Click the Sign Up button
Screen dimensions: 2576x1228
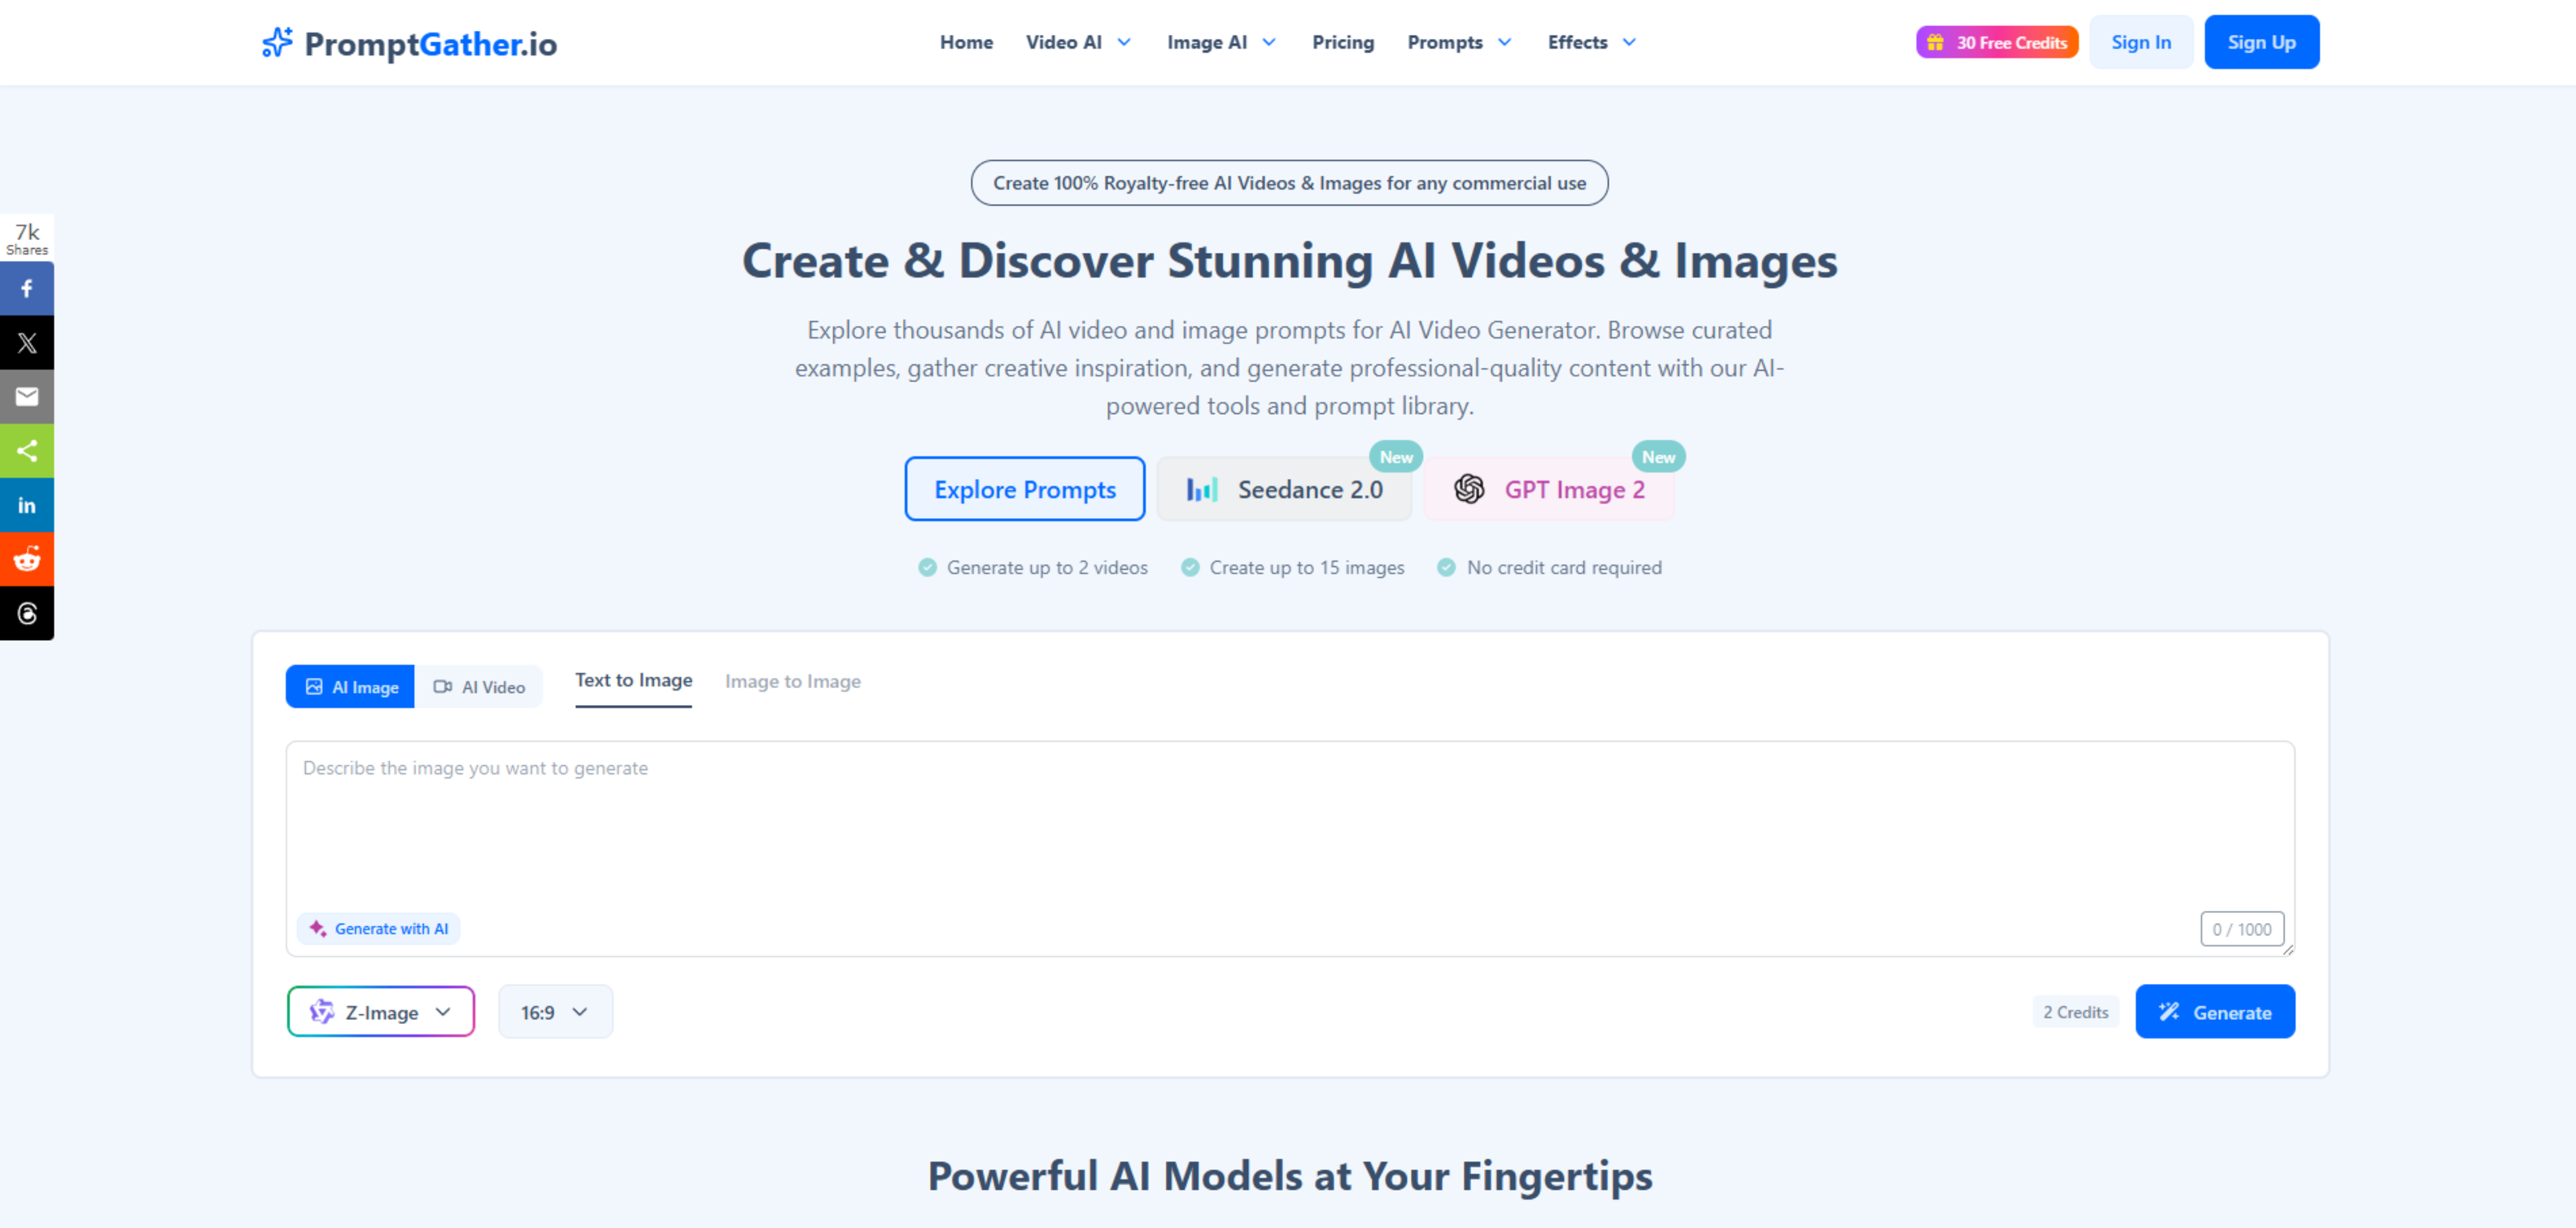point(2261,42)
